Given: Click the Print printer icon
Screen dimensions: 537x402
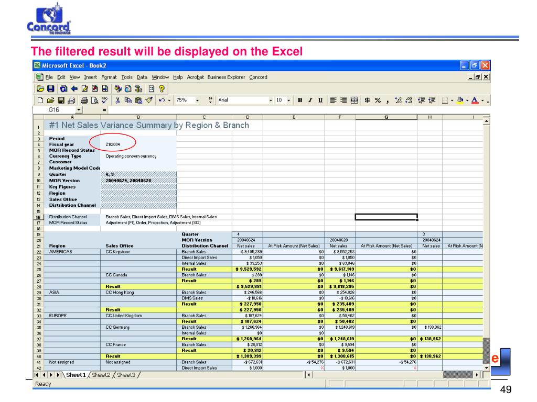Looking at the screenshot, I should (x=84, y=100).
